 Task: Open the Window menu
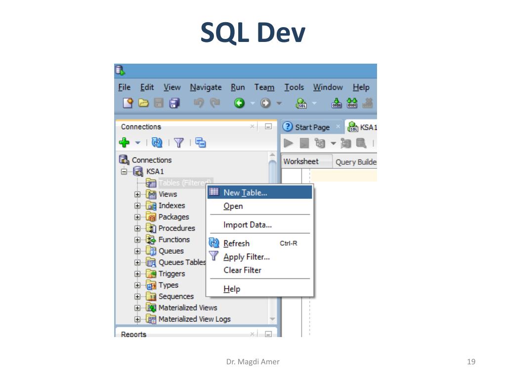[x=328, y=87]
